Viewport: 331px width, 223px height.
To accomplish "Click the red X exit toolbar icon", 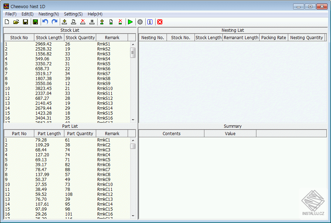I will (x=160, y=22).
